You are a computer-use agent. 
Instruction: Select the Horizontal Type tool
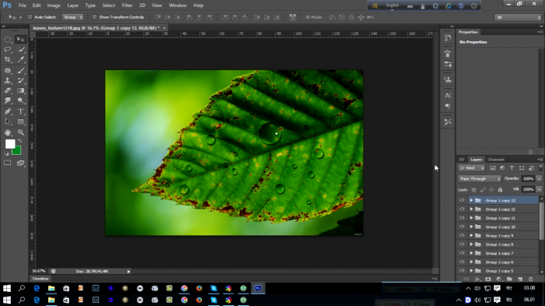point(21,111)
